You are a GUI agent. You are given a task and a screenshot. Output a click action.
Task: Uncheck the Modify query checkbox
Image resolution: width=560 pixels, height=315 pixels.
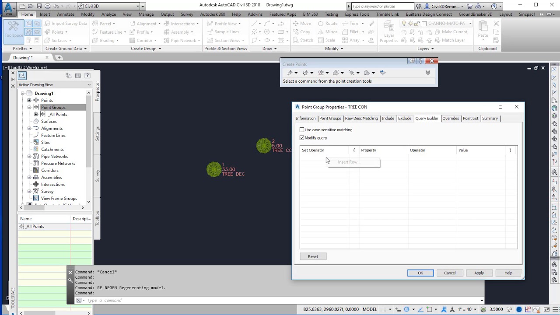tap(302, 138)
